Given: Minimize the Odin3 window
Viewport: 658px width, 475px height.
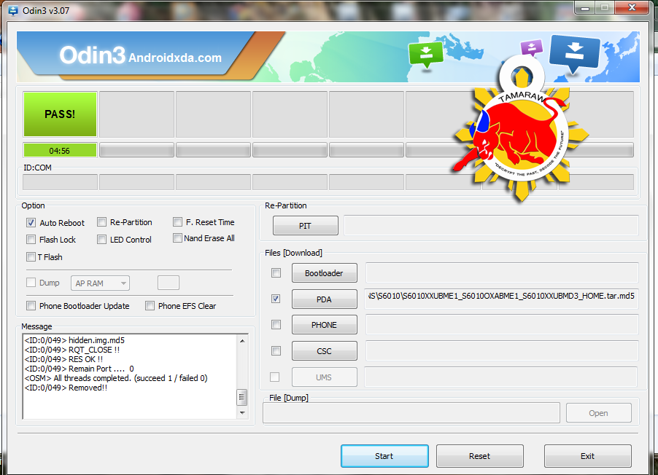Looking at the screenshot, I should pyautogui.click(x=585, y=7).
